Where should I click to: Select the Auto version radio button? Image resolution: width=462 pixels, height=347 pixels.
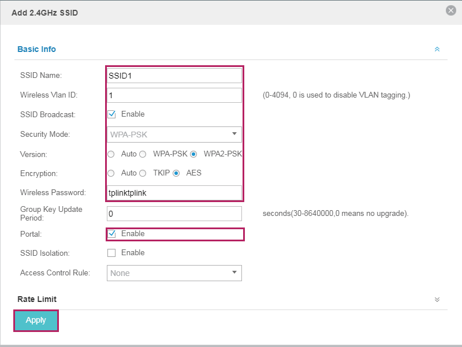[x=111, y=154]
